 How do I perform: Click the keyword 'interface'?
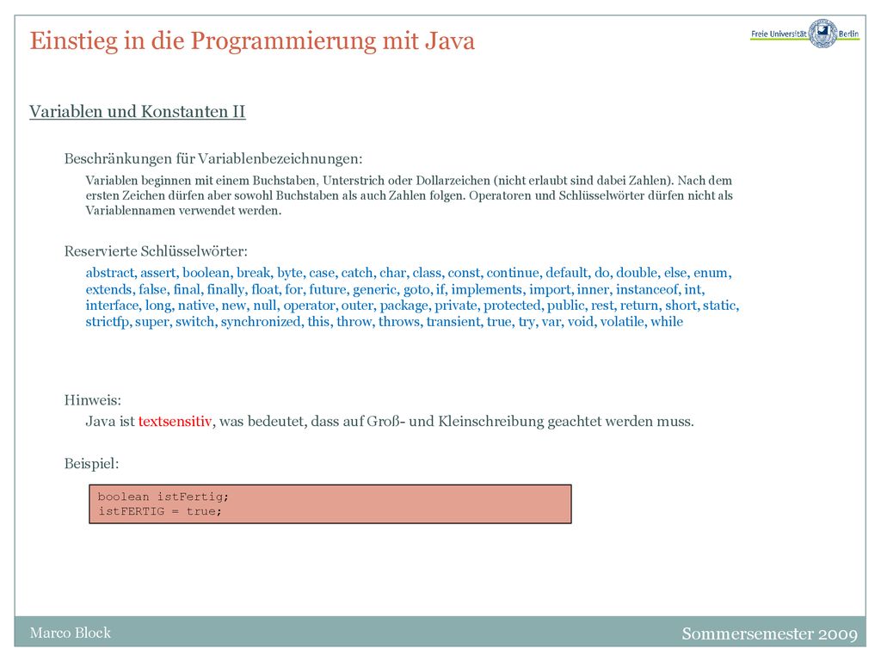pos(113,306)
